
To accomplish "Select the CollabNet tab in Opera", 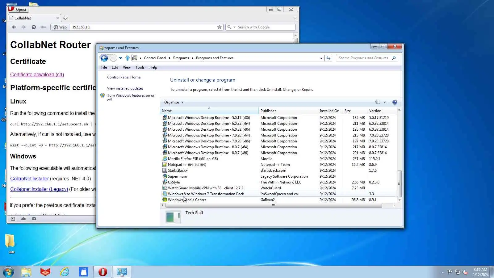I will click(34, 18).
